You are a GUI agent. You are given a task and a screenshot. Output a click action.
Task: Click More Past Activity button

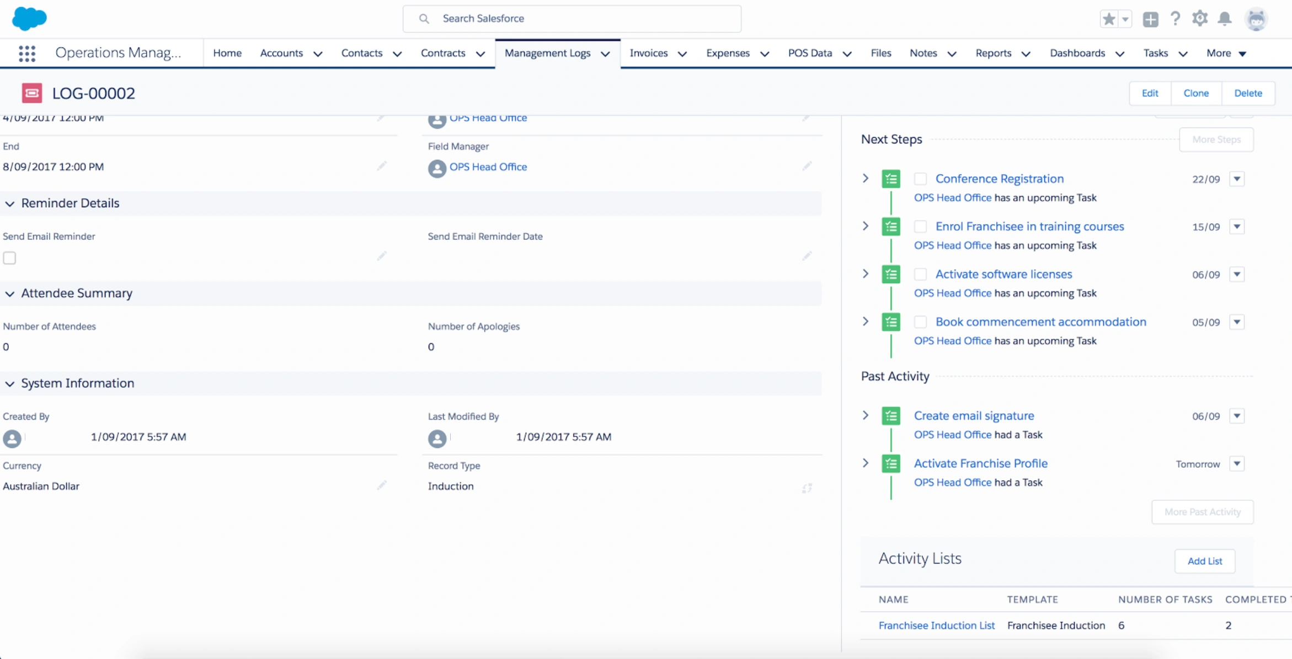coord(1202,512)
